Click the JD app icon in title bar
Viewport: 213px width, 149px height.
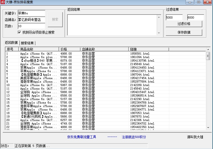coord(3,2)
